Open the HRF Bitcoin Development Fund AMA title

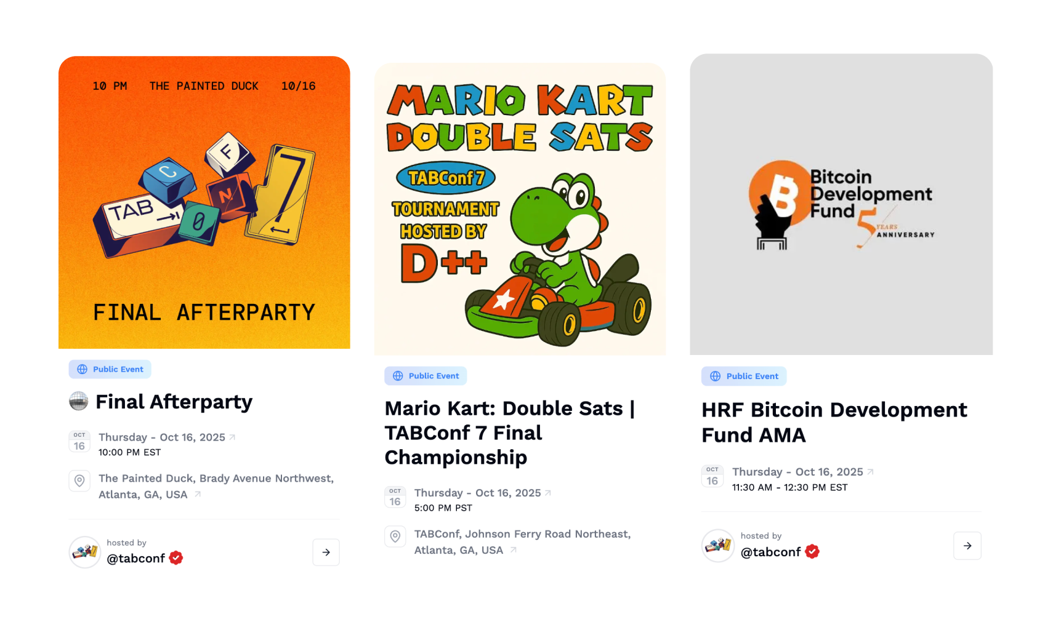tap(834, 423)
